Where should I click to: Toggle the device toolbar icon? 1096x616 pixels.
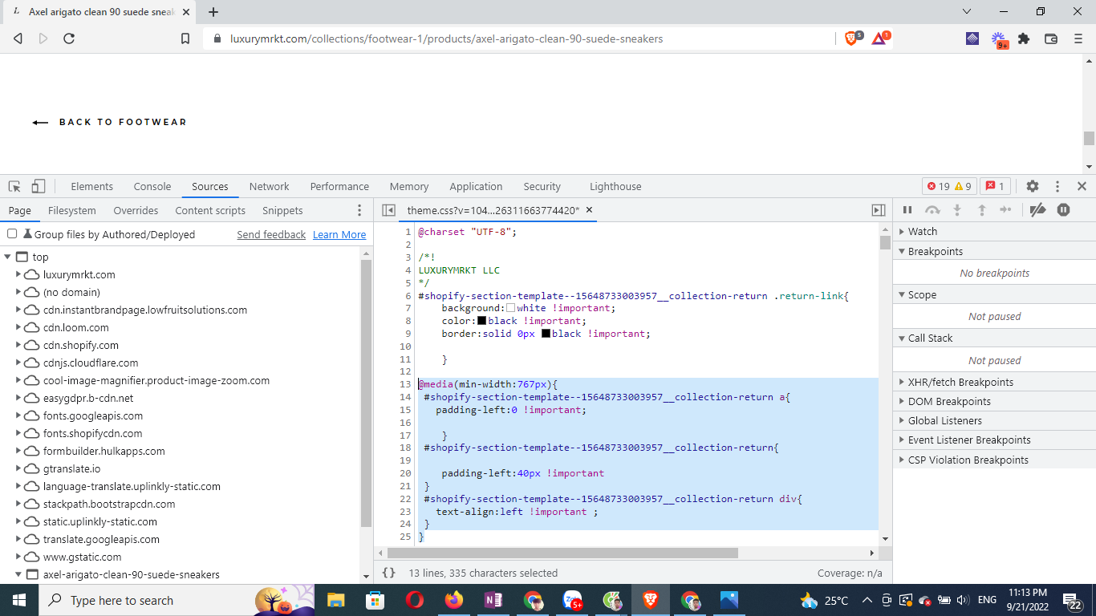38,186
